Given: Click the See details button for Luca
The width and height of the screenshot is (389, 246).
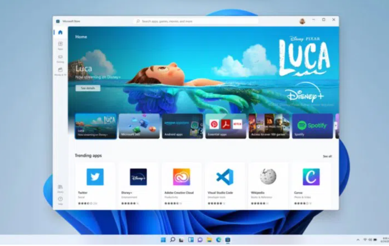Looking at the screenshot, I should coord(88,88).
